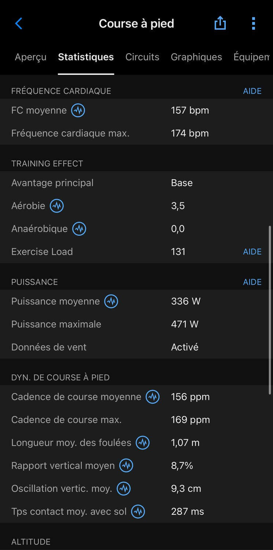
Task: Tap the pulse icon next to Anaérobique
Action: [x=79, y=229]
